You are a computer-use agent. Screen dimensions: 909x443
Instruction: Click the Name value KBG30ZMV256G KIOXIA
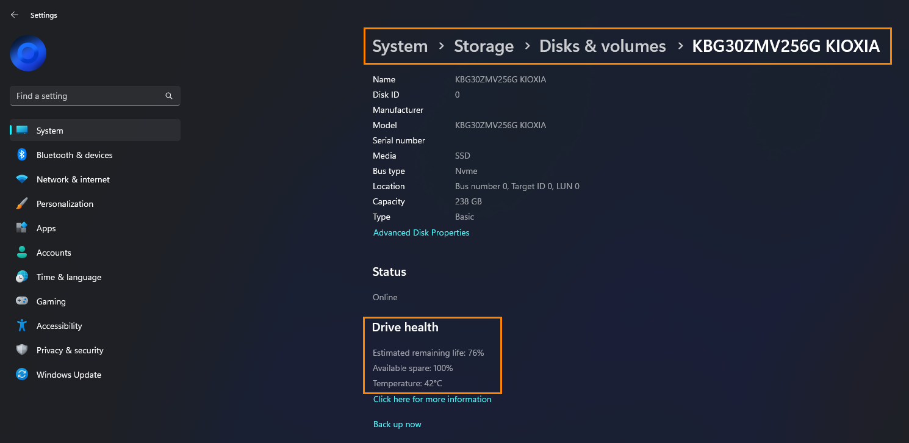pyautogui.click(x=501, y=79)
